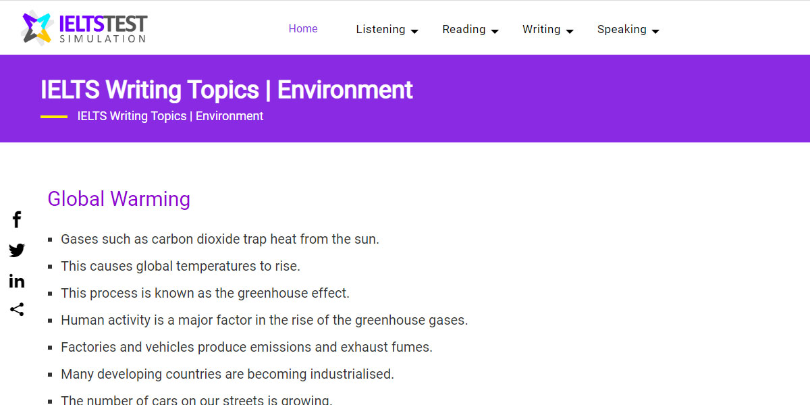Expand the Listening dropdown arrow
This screenshot has width=810, height=405.
[x=414, y=31]
